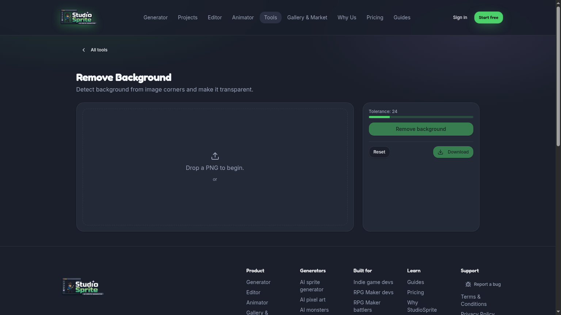Go to Pricing in the top navigation
The height and width of the screenshot is (315, 561).
pos(375,17)
